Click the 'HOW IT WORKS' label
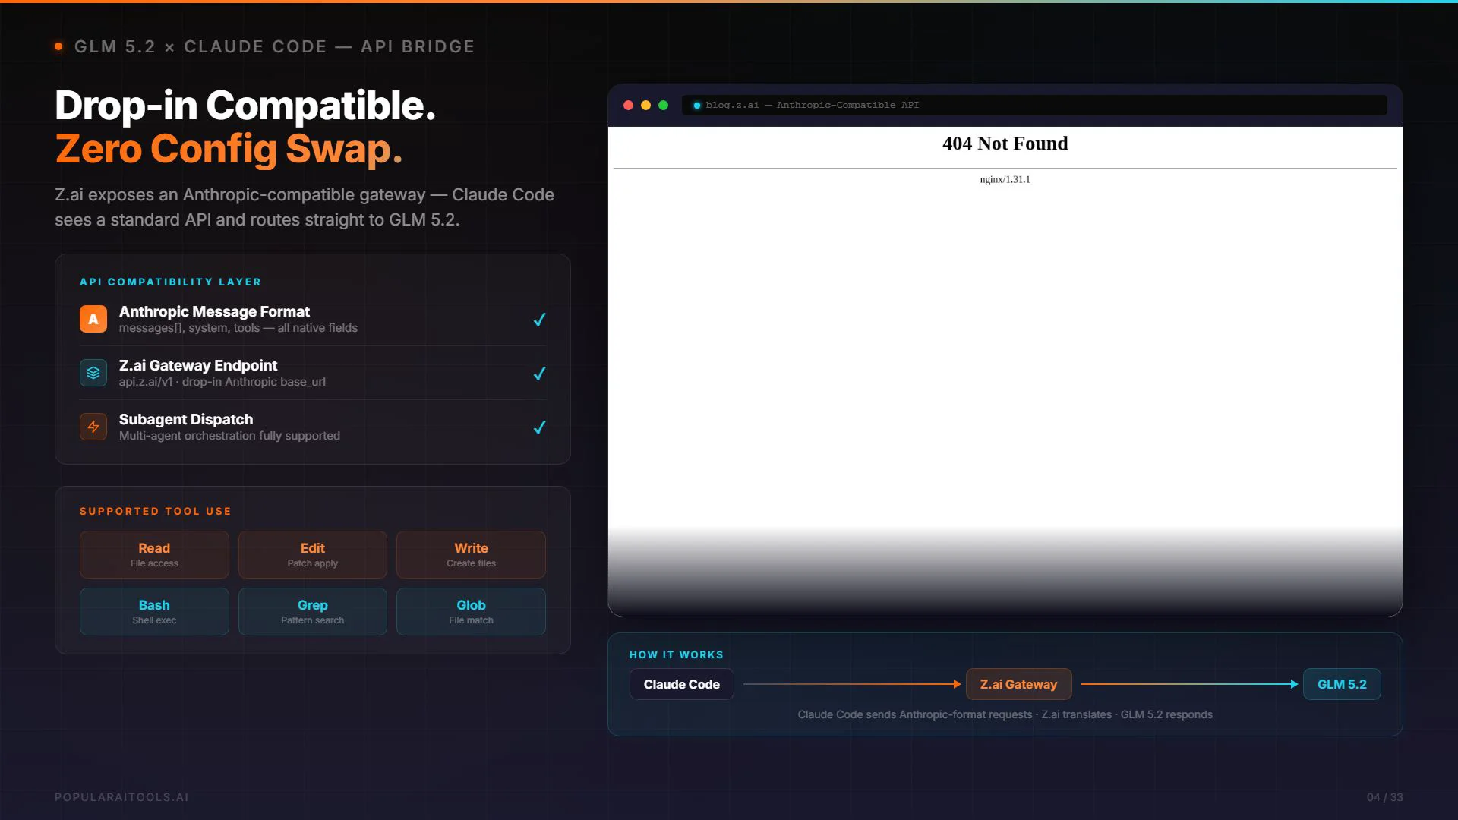Image resolution: width=1458 pixels, height=820 pixels. coord(676,654)
